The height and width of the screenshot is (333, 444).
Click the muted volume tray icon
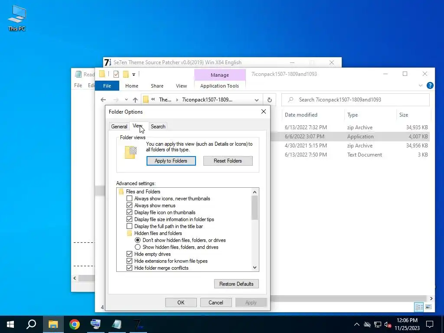click(x=388, y=324)
